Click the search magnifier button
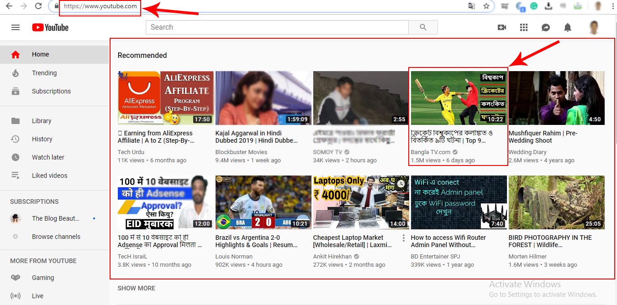This screenshot has width=617, height=305. click(423, 27)
